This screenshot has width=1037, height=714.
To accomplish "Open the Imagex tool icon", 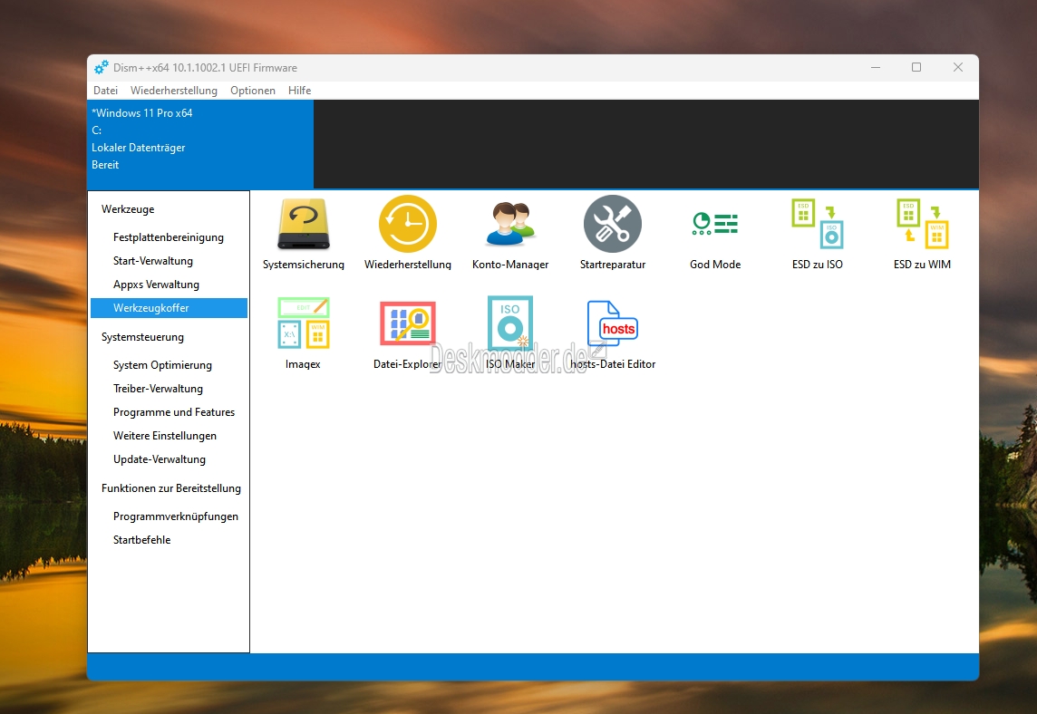I will [303, 323].
